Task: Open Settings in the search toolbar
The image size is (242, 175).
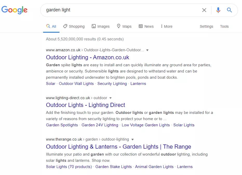Action: point(206,26)
